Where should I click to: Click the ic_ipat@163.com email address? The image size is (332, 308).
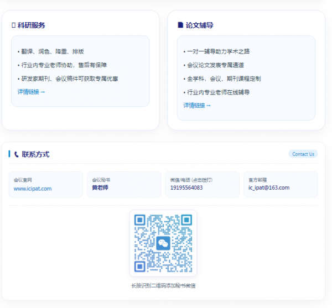(269, 187)
